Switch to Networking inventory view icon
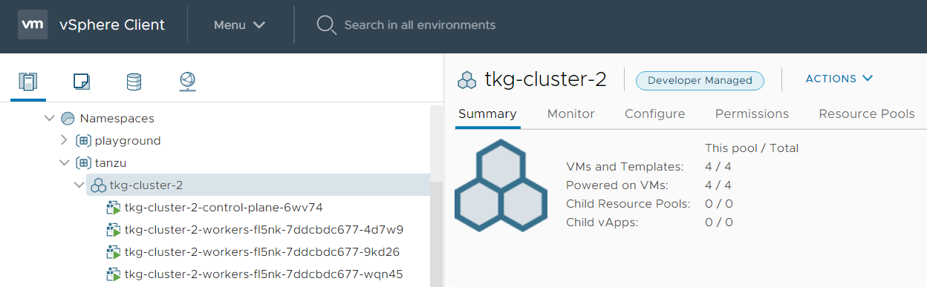Image resolution: width=927 pixels, height=287 pixels. [x=187, y=82]
